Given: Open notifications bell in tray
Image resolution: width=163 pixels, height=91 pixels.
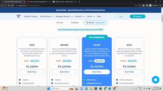Looking at the screenshot, I should click(x=160, y=88).
